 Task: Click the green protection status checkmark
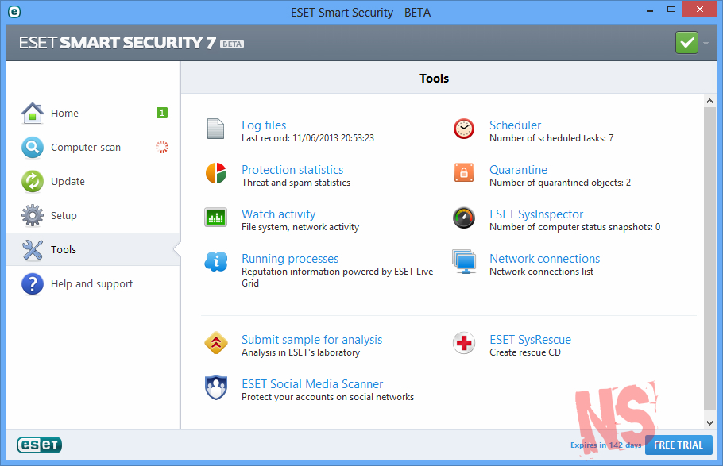tap(686, 43)
